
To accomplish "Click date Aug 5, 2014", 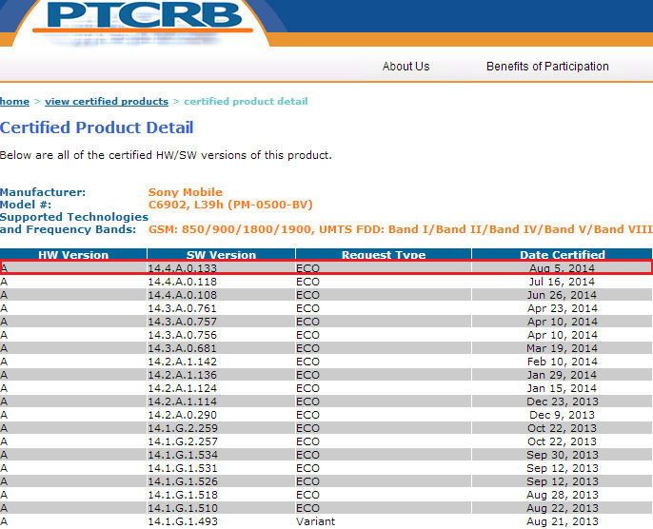I will [x=563, y=268].
